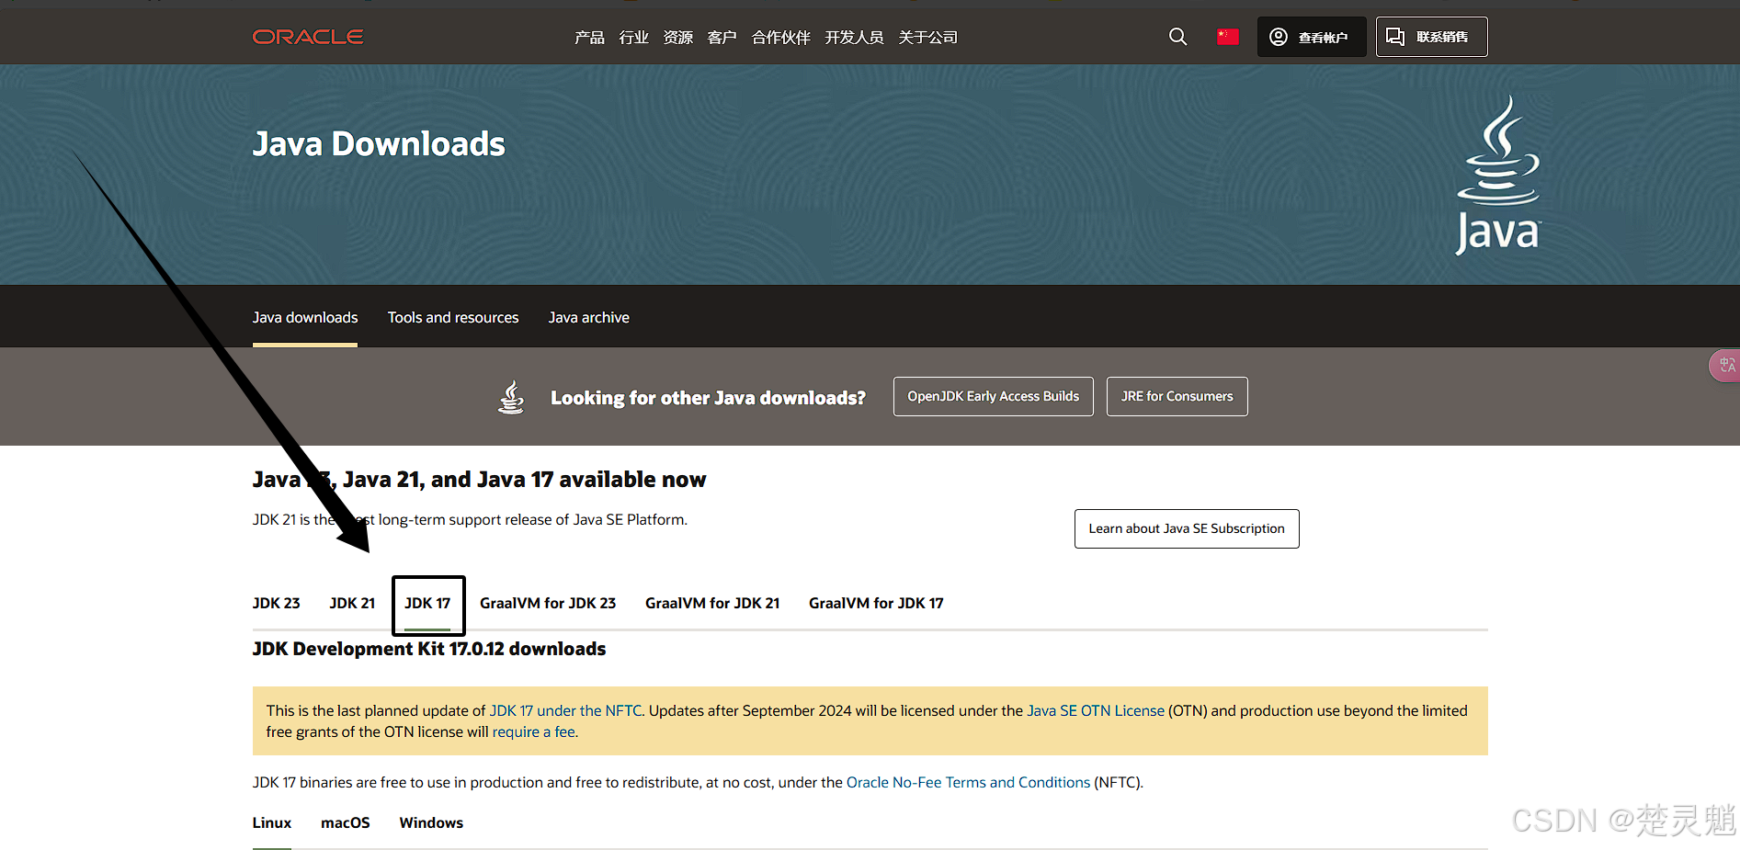Click the China flag country selector
Screen dimensions: 1740x850
(x=1228, y=37)
